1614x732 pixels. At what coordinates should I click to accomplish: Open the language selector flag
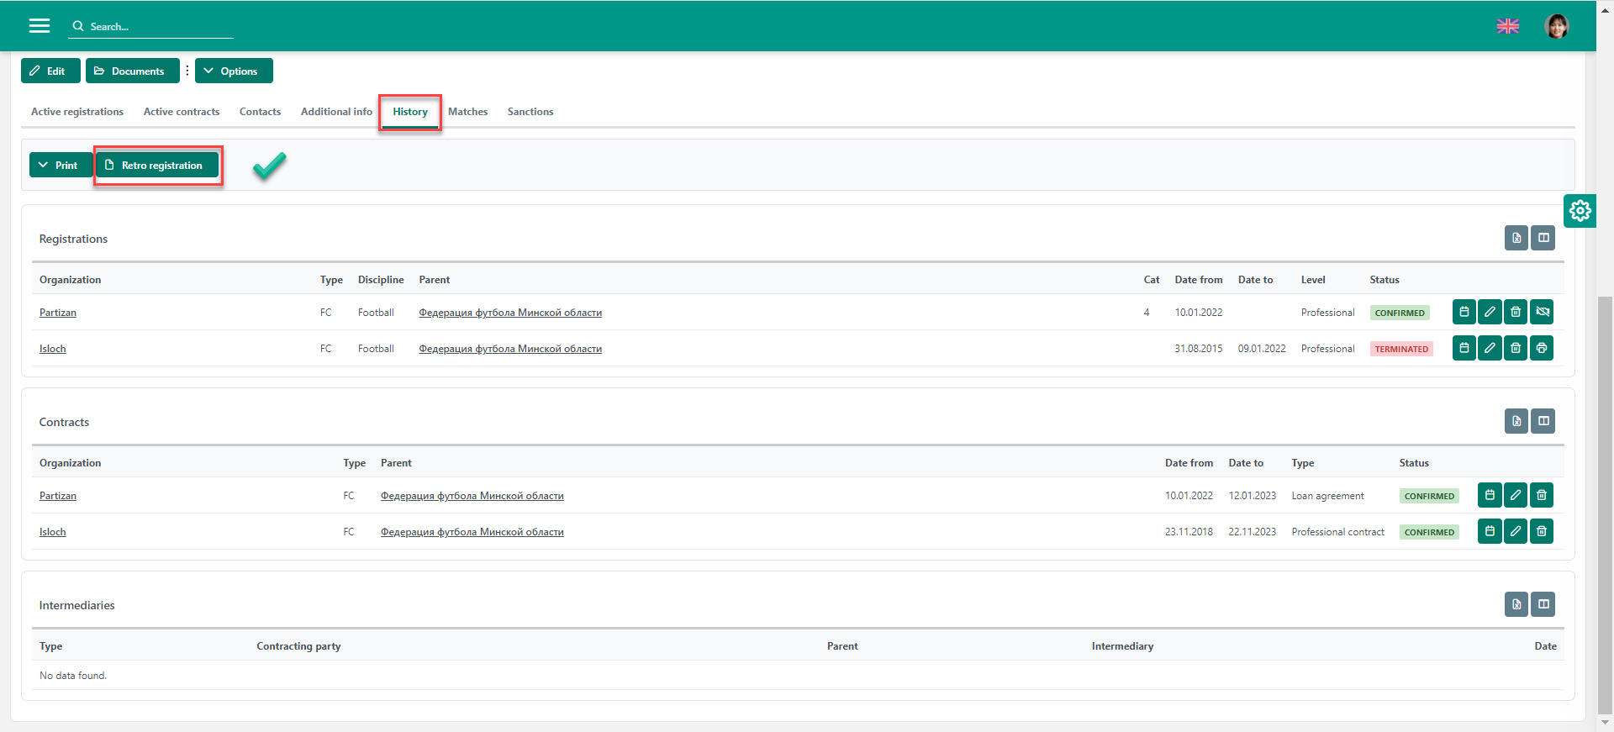click(x=1508, y=26)
